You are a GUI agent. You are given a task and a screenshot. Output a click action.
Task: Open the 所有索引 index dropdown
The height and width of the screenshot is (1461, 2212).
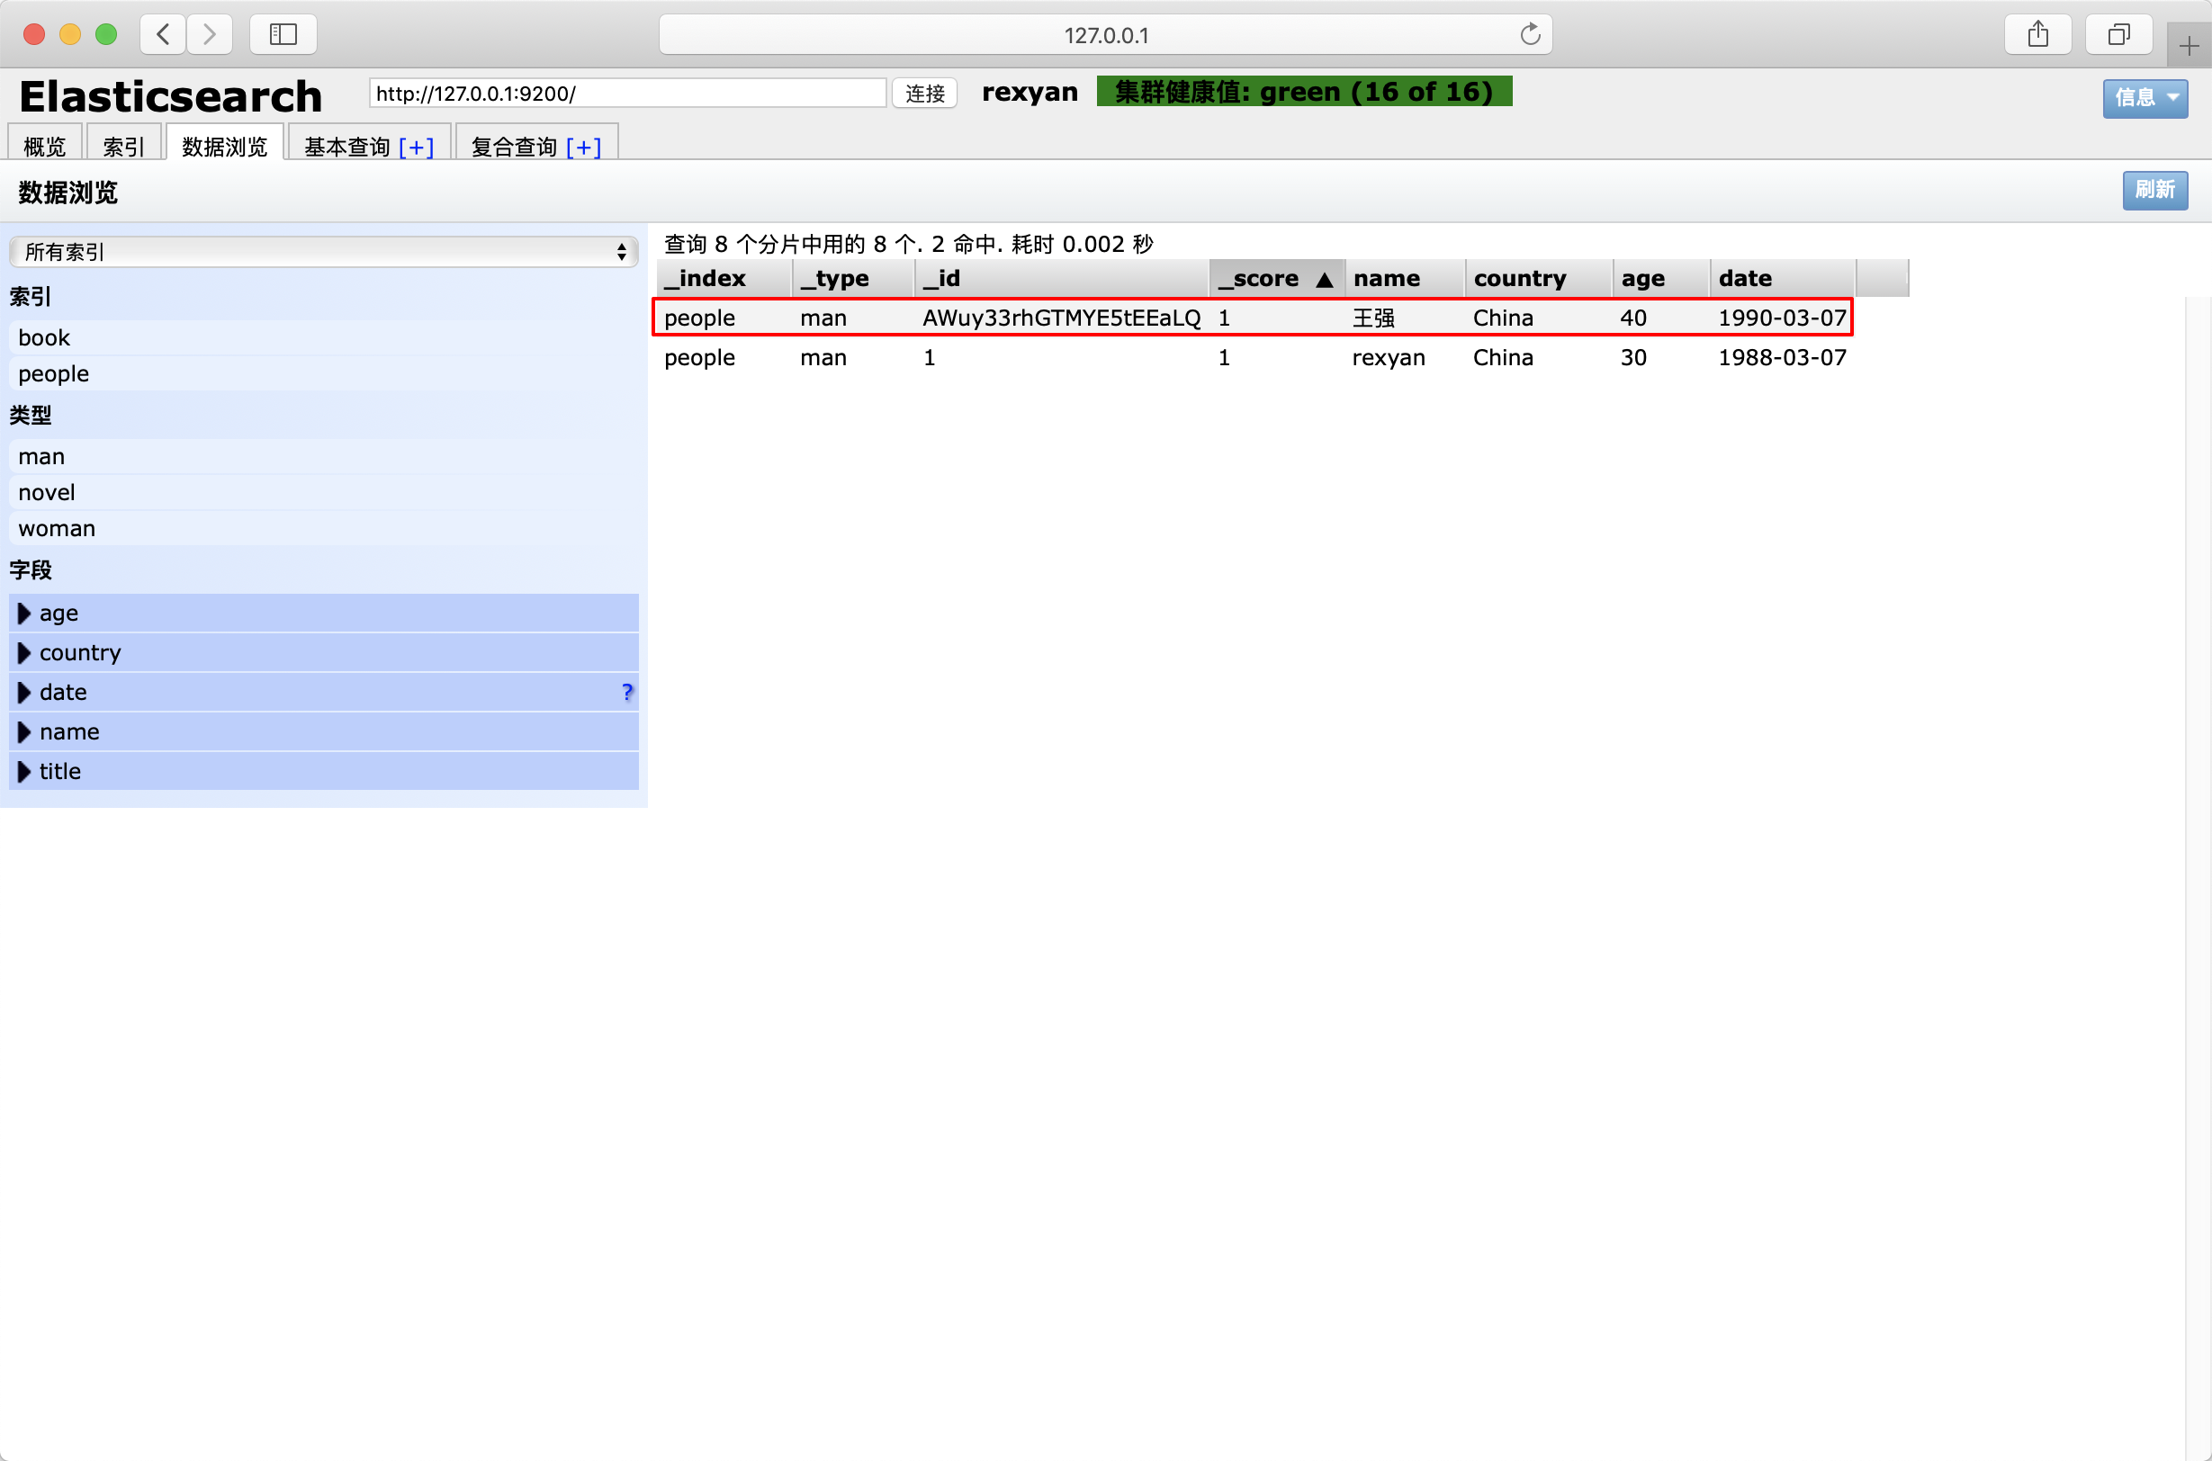(x=322, y=252)
